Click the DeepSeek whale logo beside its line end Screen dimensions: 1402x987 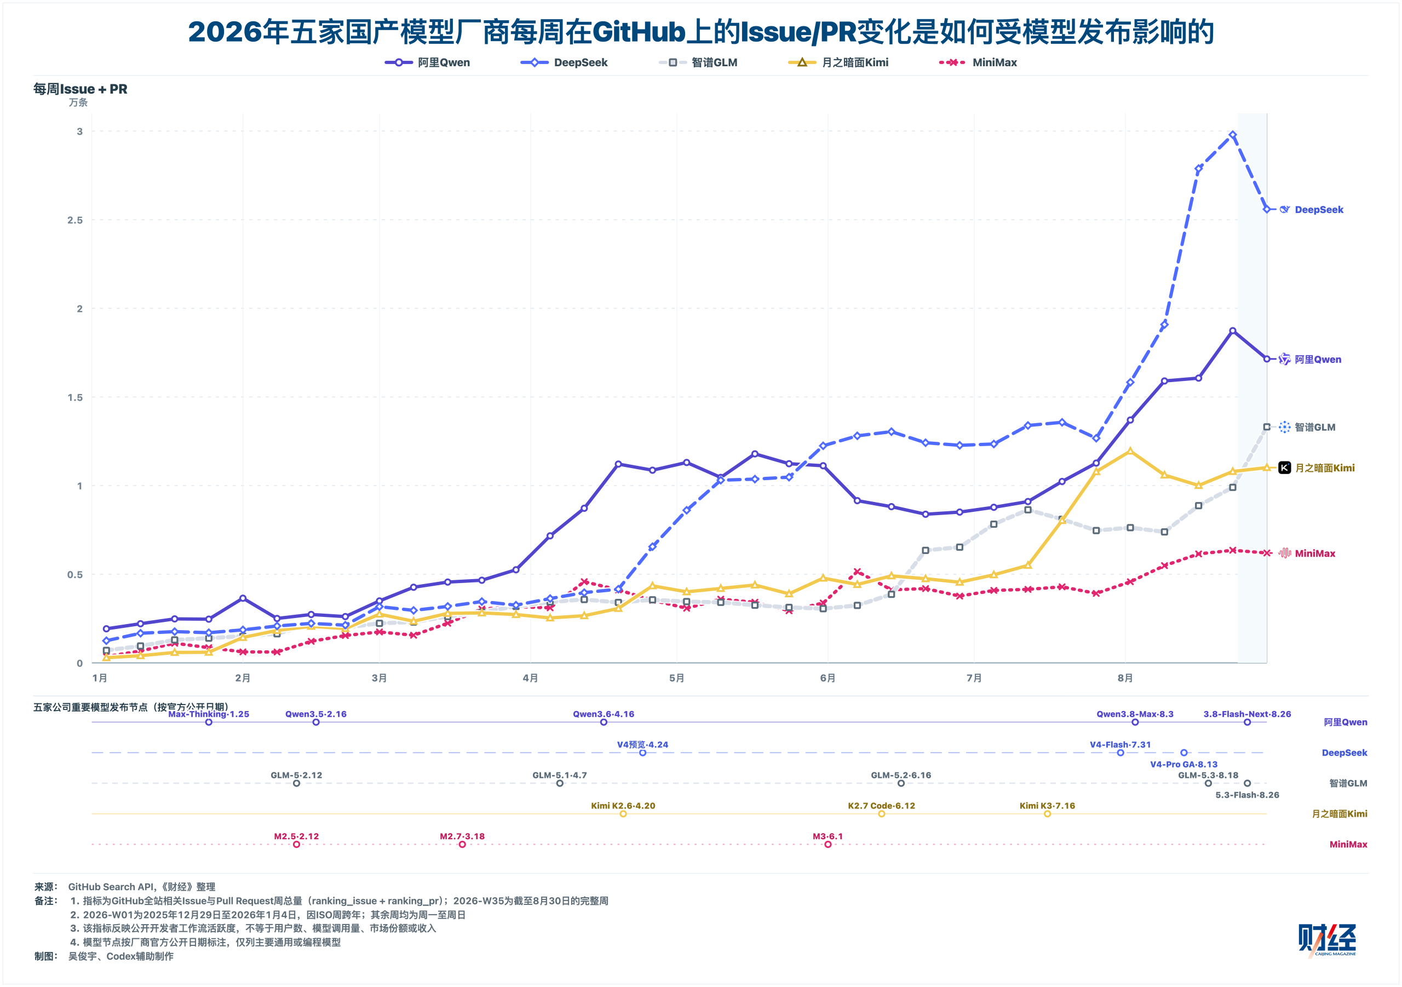tap(1285, 209)
